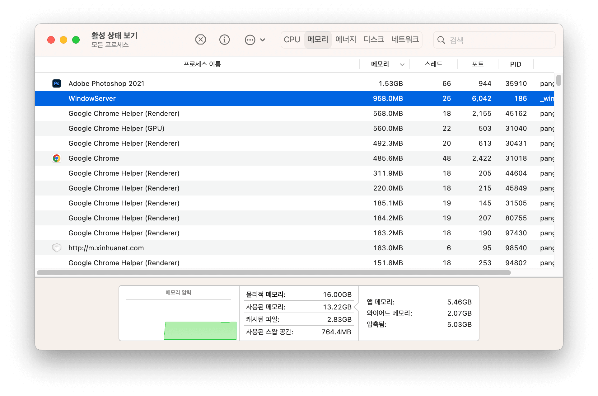Click the horizontal scrollbar under the list

coord(274,273)
